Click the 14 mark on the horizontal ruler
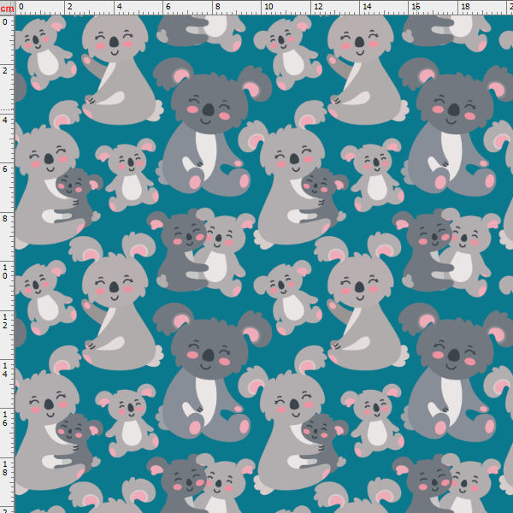 coord(367,7)
